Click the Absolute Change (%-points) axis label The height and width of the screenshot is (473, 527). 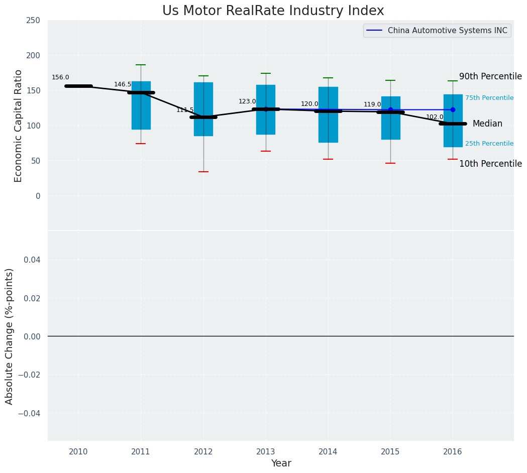(10, 336)
